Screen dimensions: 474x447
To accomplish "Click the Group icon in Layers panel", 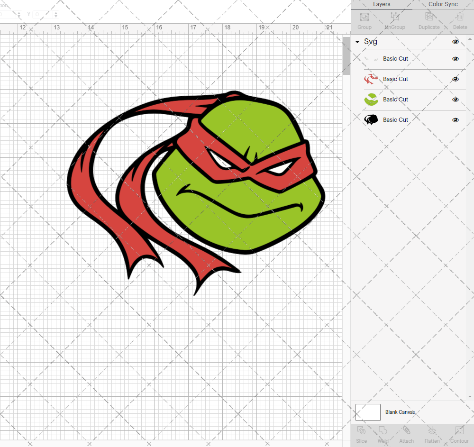I will click(364, 17).
